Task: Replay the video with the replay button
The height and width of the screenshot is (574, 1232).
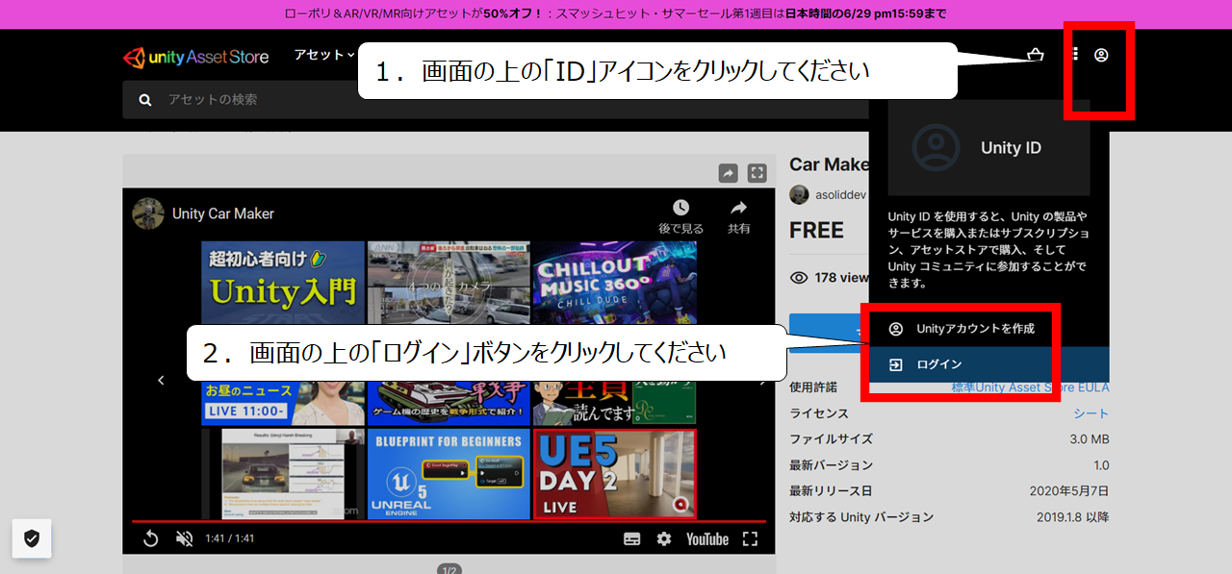Action: coord(150,539)
